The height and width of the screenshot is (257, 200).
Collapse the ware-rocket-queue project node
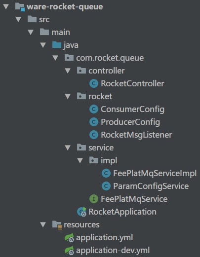tap(6, 6)
